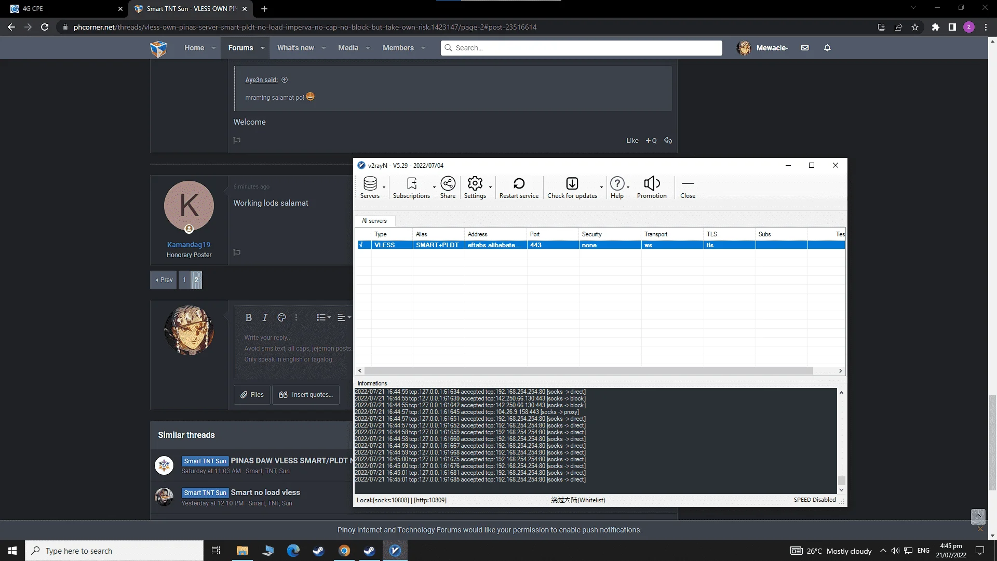The height and width of the screenshot is (561, 997).
Task: Reload the browser page
Action: 45,27
